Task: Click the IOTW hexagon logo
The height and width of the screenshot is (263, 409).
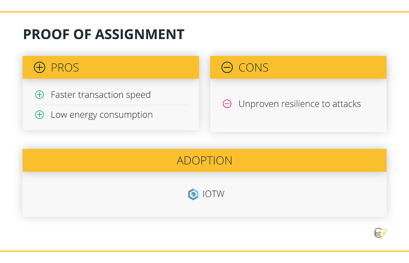Action: [x=193, y=194]
